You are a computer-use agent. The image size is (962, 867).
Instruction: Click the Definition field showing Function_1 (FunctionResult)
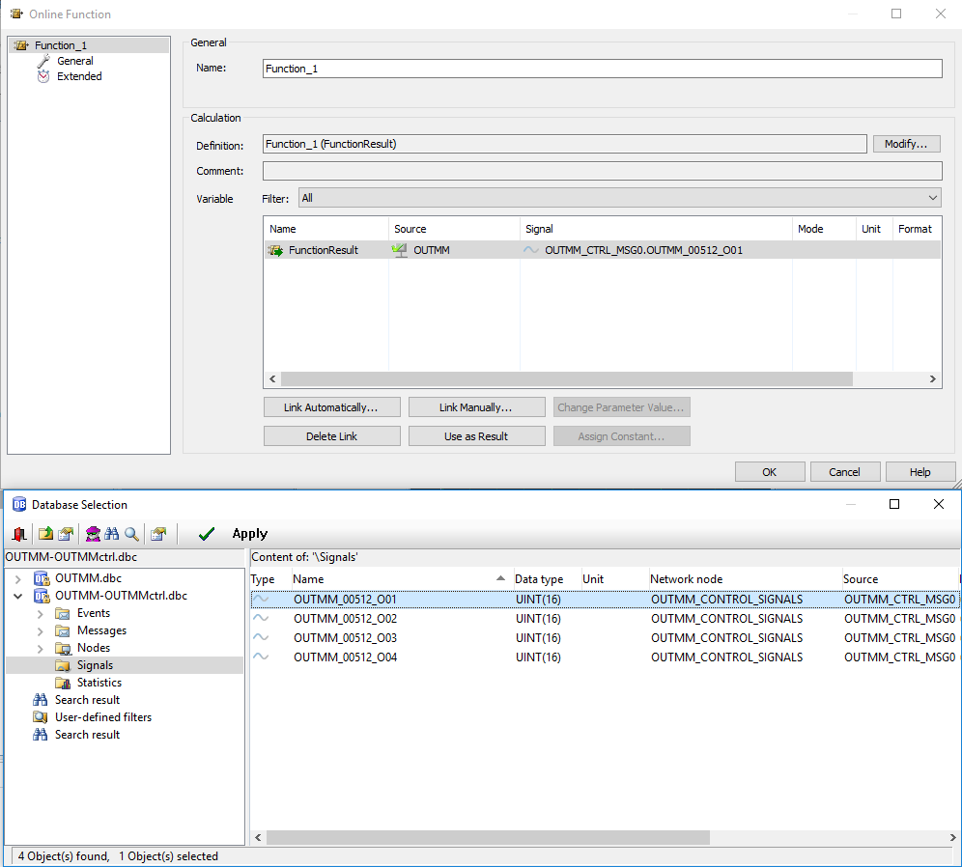[x=564, y=144]
